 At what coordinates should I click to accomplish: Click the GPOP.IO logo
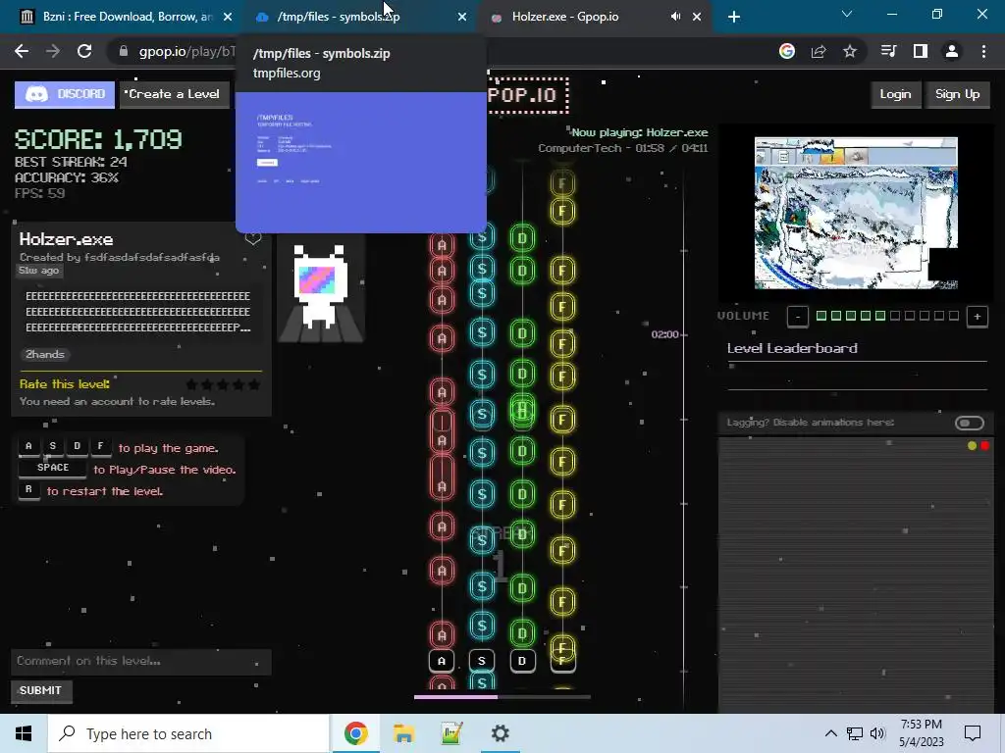527,95
